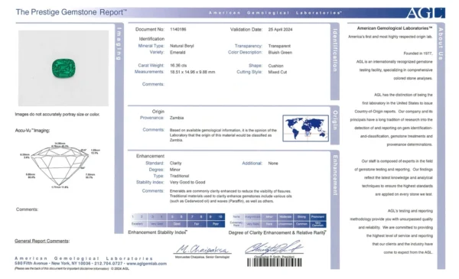Click the Minor cell on clarity scale
The height and width of the screenshot is (279, 459).
[x=269, y=217]
